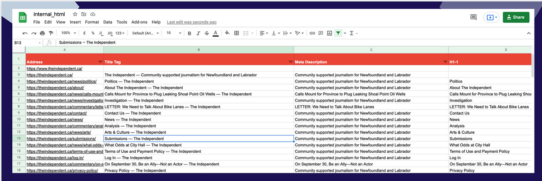Open the font size 10 dropdown
542x181 pixels.
tap(173, 33)
